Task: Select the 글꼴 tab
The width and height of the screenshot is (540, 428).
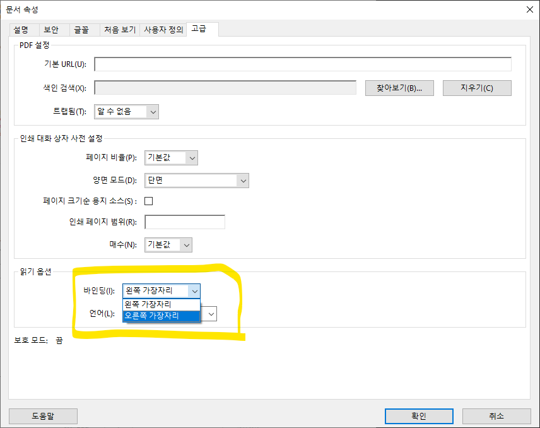Action: 81,30
